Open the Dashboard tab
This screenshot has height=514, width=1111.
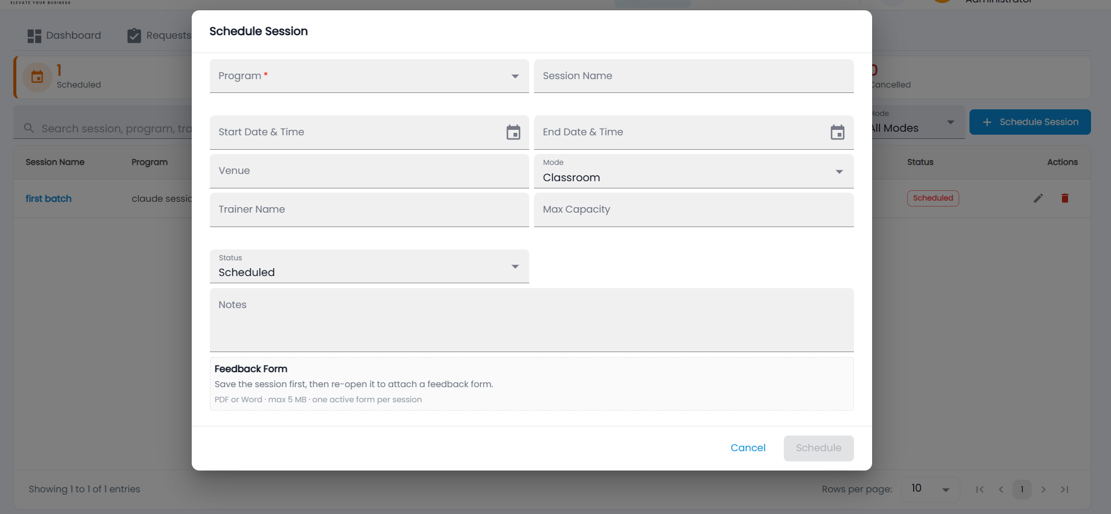[x=64, y=36]
